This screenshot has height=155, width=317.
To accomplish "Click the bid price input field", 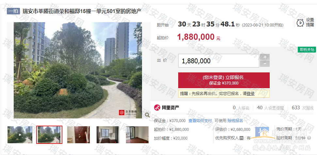I will 218,61.
